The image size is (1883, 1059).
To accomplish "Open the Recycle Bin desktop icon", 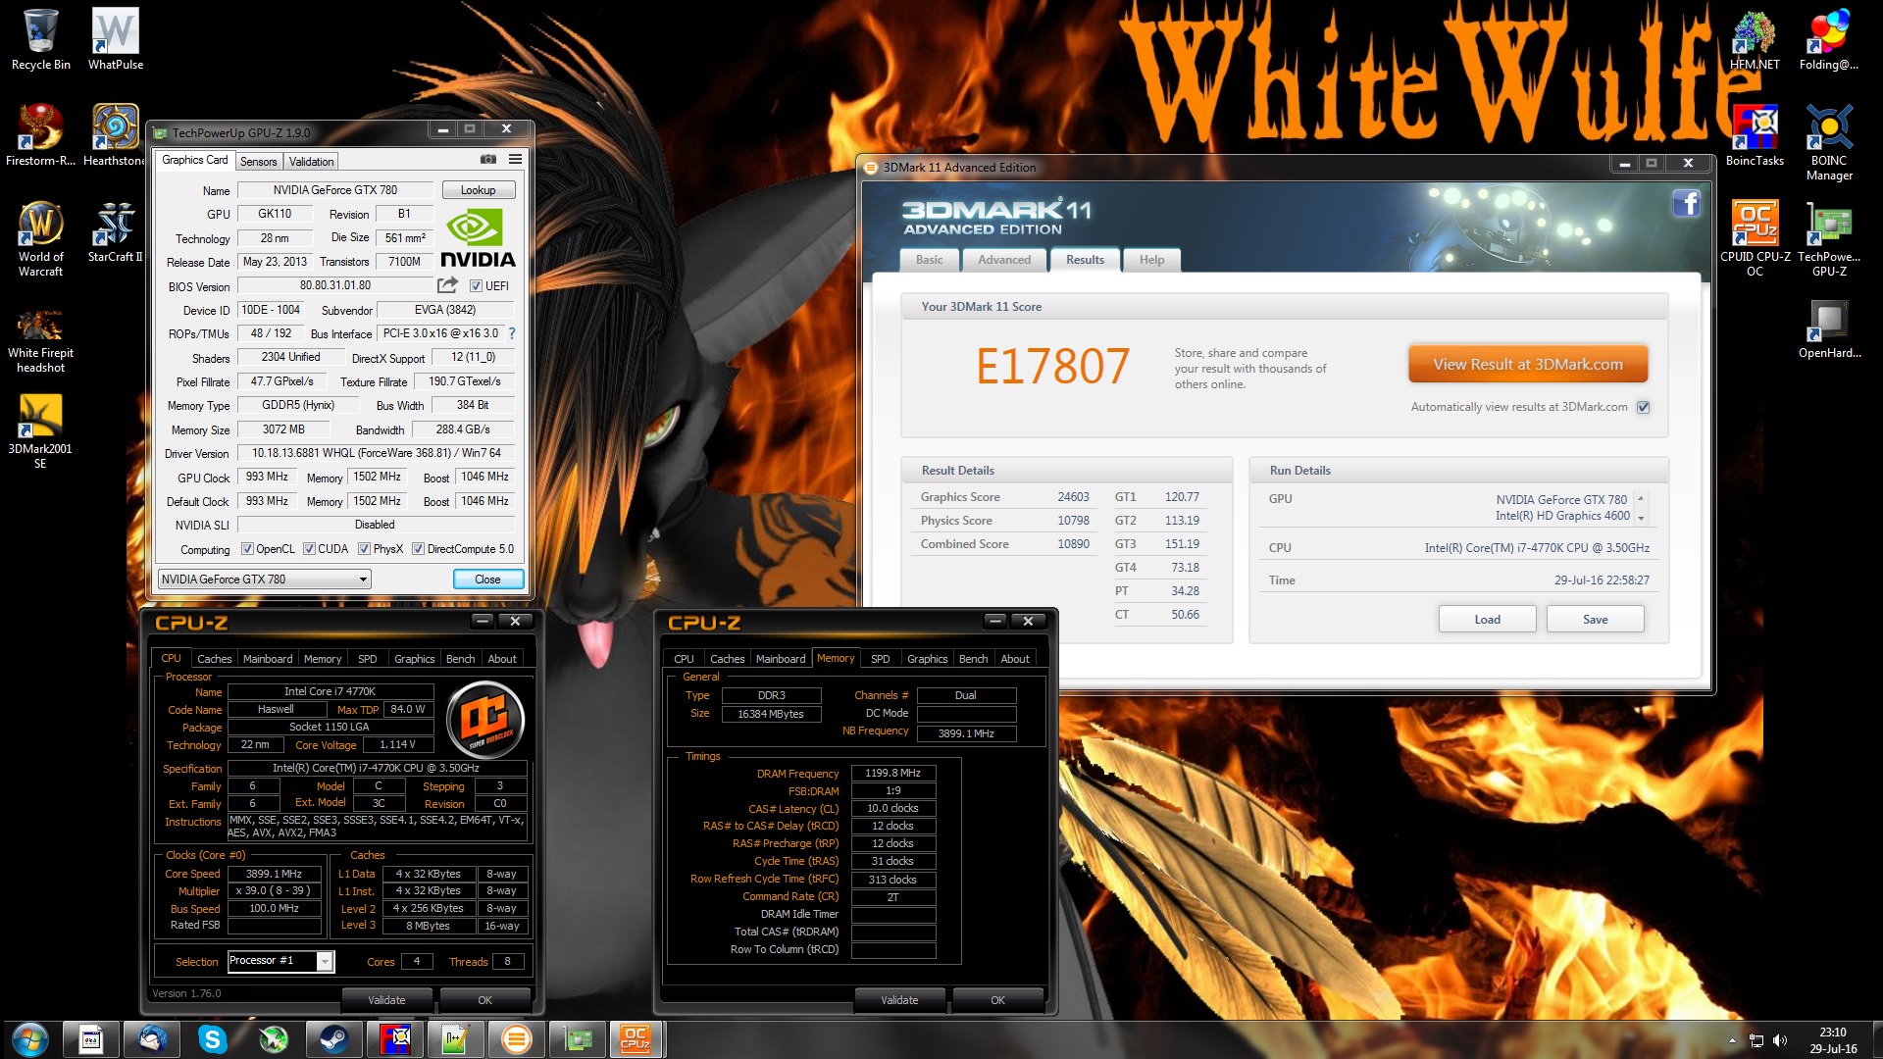I will pyautogui.click(x=40, y=39).
